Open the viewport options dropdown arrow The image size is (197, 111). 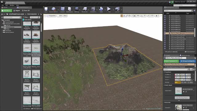pos(45,16)
